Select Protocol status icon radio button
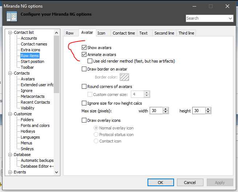Image resolution: width=238 pixels, height=192 pixels. click(96, 135)
